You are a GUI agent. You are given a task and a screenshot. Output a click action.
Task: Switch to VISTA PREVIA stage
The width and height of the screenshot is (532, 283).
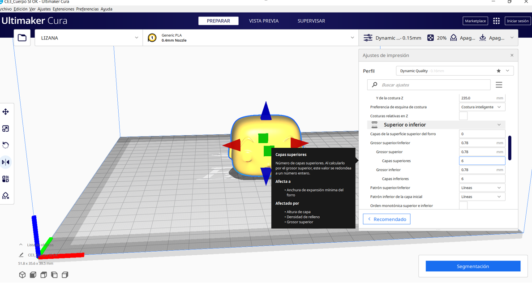(x=264, y=21)
